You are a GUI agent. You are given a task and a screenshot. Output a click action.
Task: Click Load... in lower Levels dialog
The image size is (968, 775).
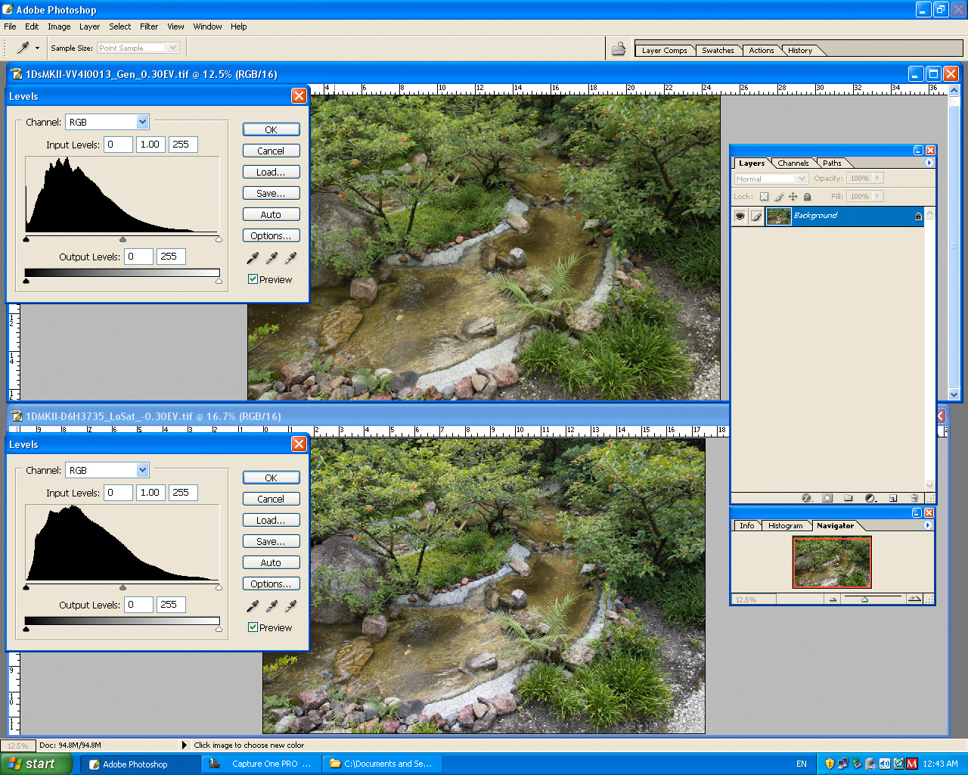tap(271, 520)
